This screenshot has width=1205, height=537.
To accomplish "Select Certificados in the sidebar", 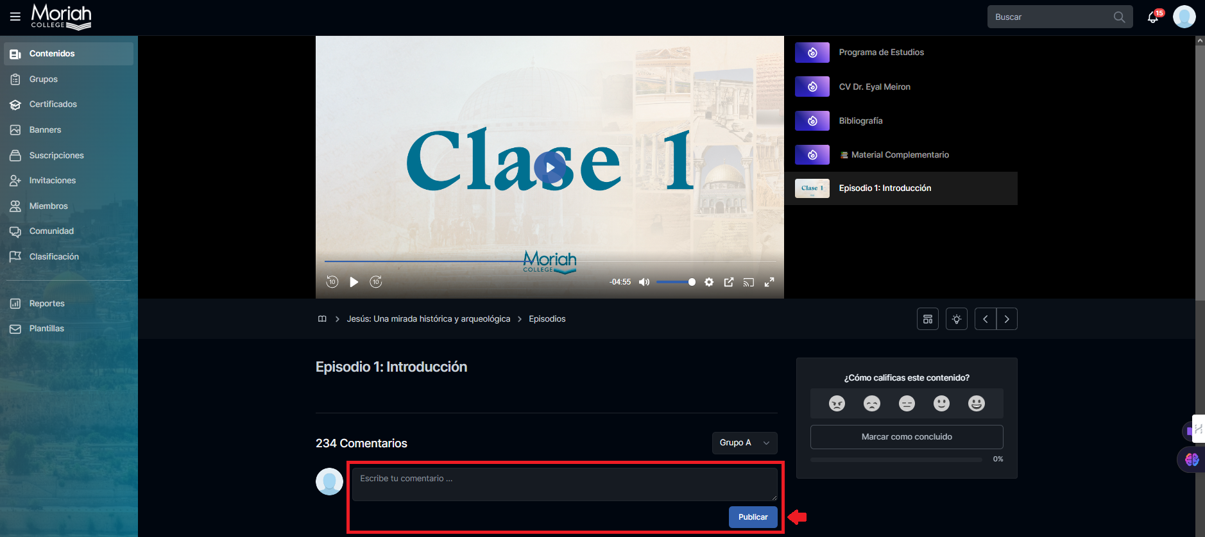I will pyautogui.click(x=53, y=104).
